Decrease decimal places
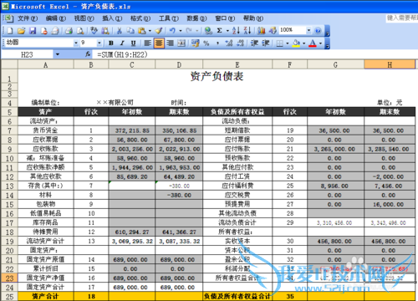 (240, 43)
